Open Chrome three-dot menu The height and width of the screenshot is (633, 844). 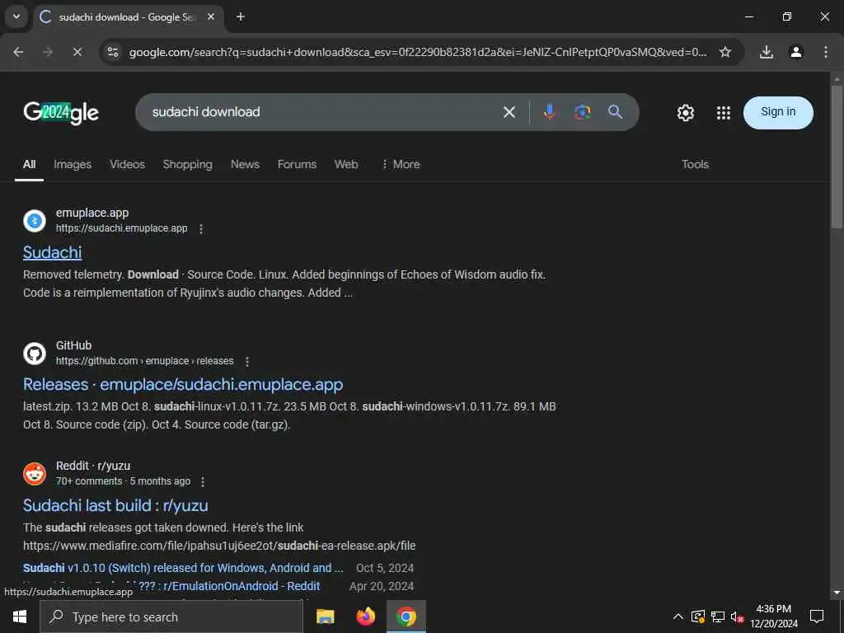point(825,52)
